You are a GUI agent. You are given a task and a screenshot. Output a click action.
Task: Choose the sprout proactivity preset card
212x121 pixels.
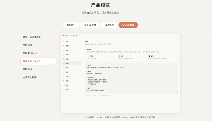tap(102, 57)
